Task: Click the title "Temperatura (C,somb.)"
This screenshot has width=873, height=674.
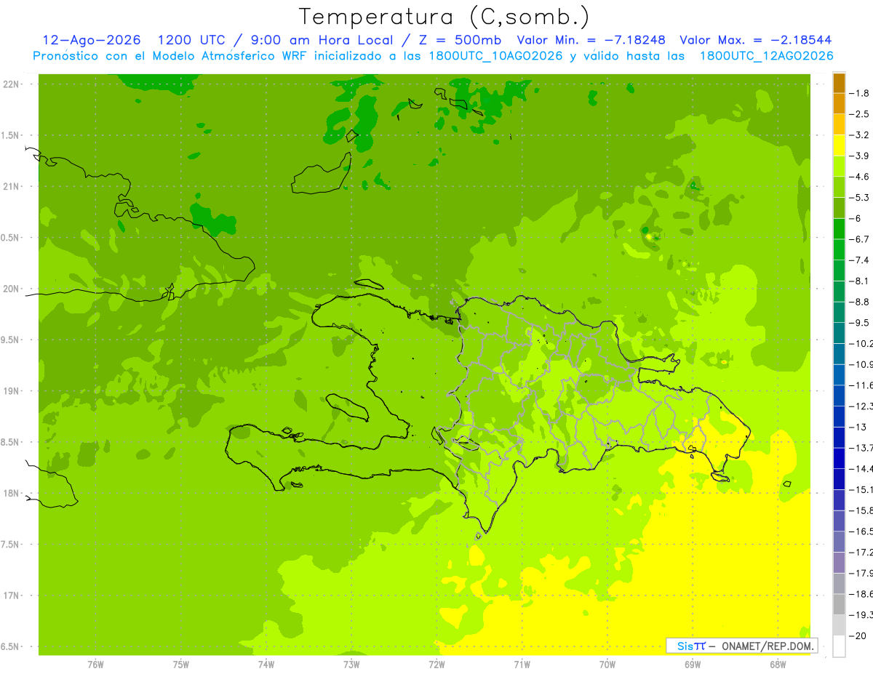Action: [445, 17]
